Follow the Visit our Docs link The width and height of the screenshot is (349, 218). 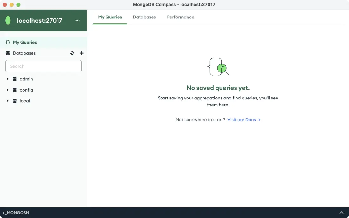point(244,120)
